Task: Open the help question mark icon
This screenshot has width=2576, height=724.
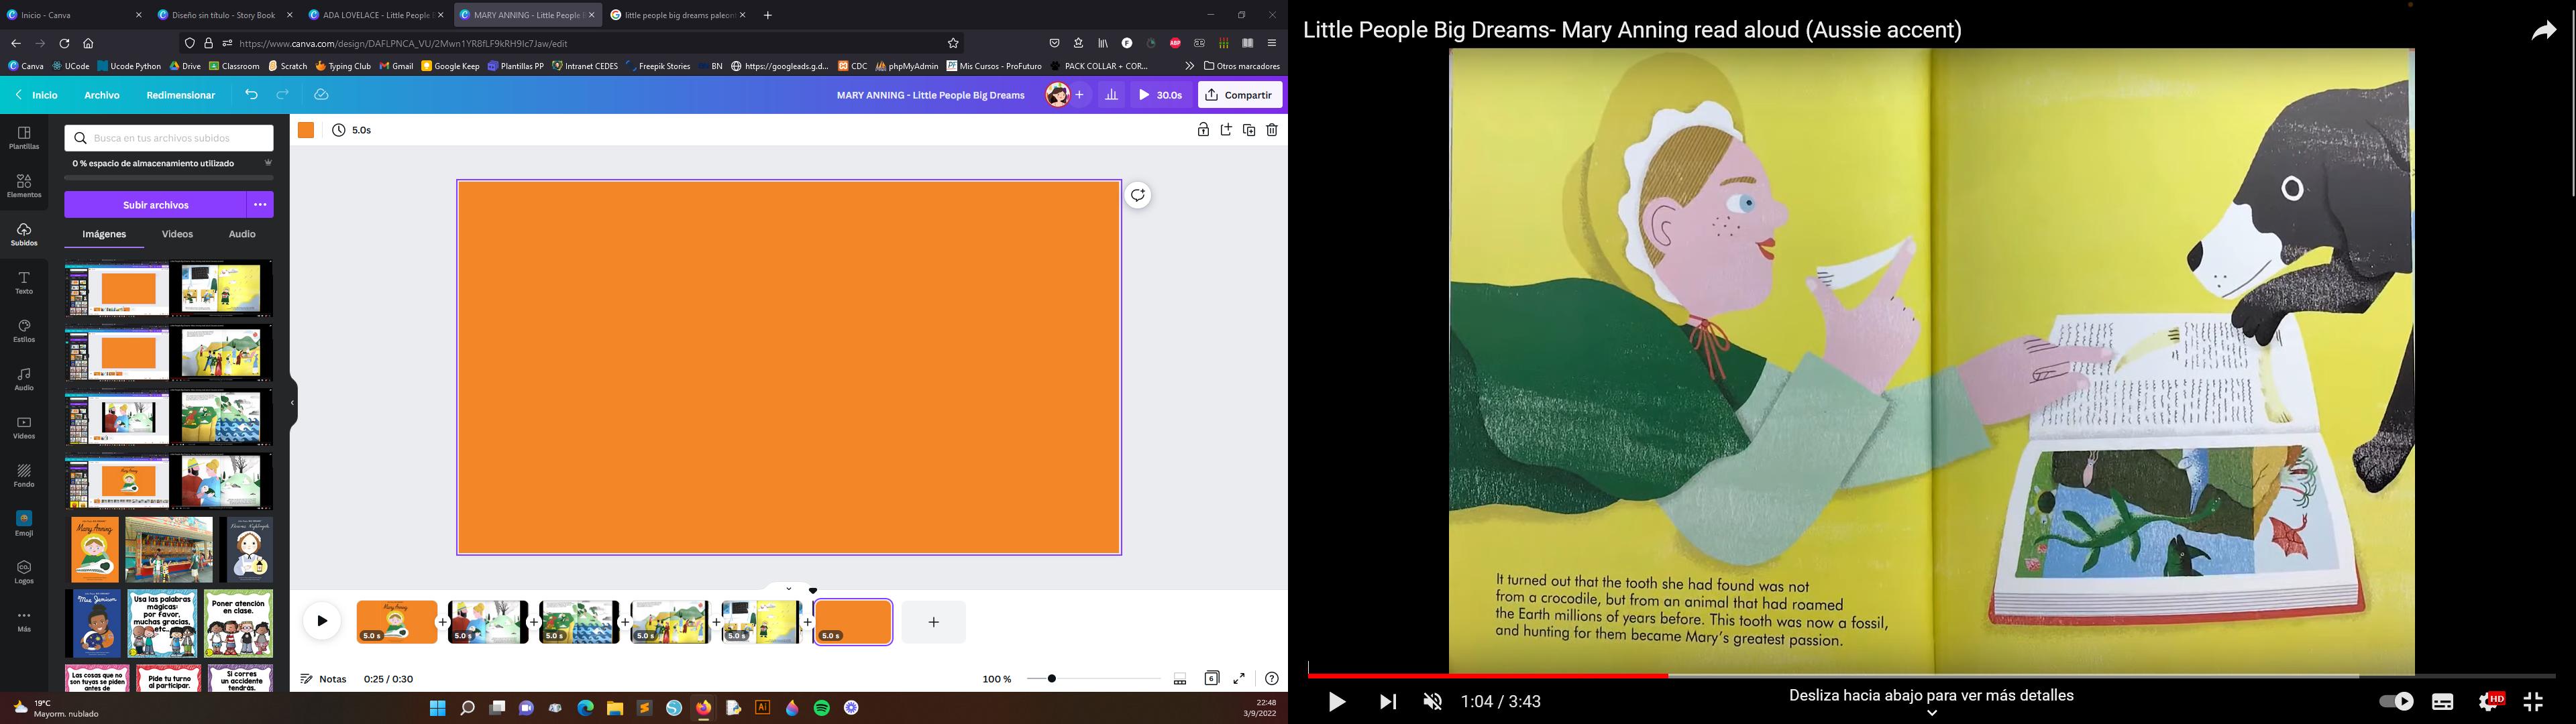Action: tap(1271, 678)
